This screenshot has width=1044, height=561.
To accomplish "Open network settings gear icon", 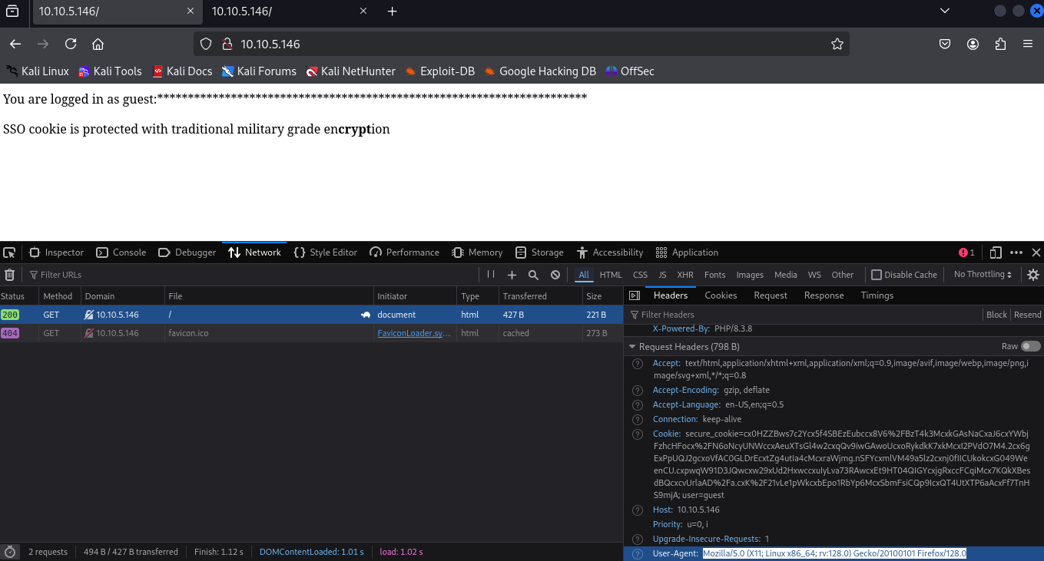I will tap(1033, 275).
